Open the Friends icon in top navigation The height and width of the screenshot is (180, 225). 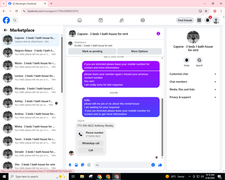point(121,20)
